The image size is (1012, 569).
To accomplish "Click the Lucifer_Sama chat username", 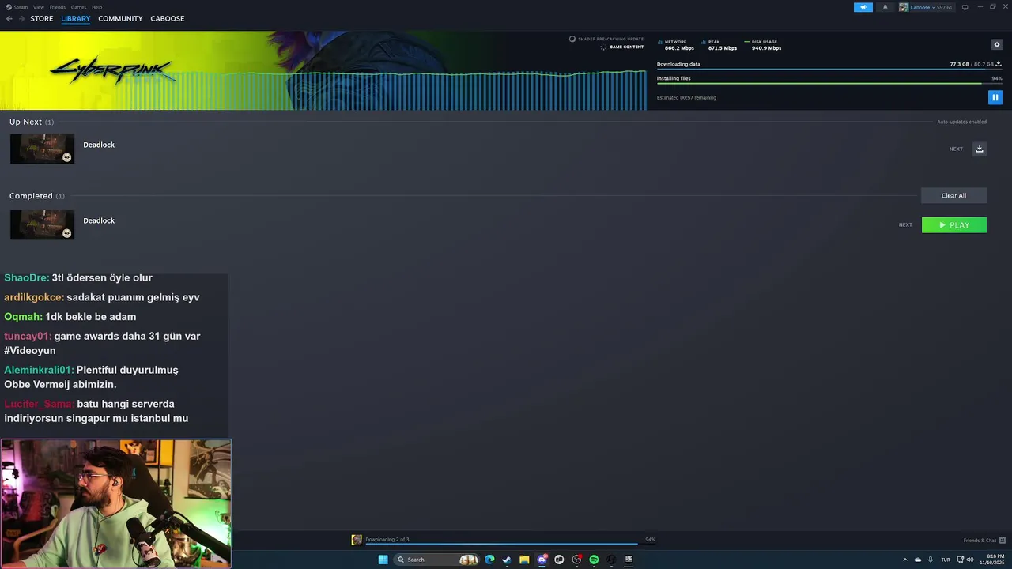I will 39,404.
